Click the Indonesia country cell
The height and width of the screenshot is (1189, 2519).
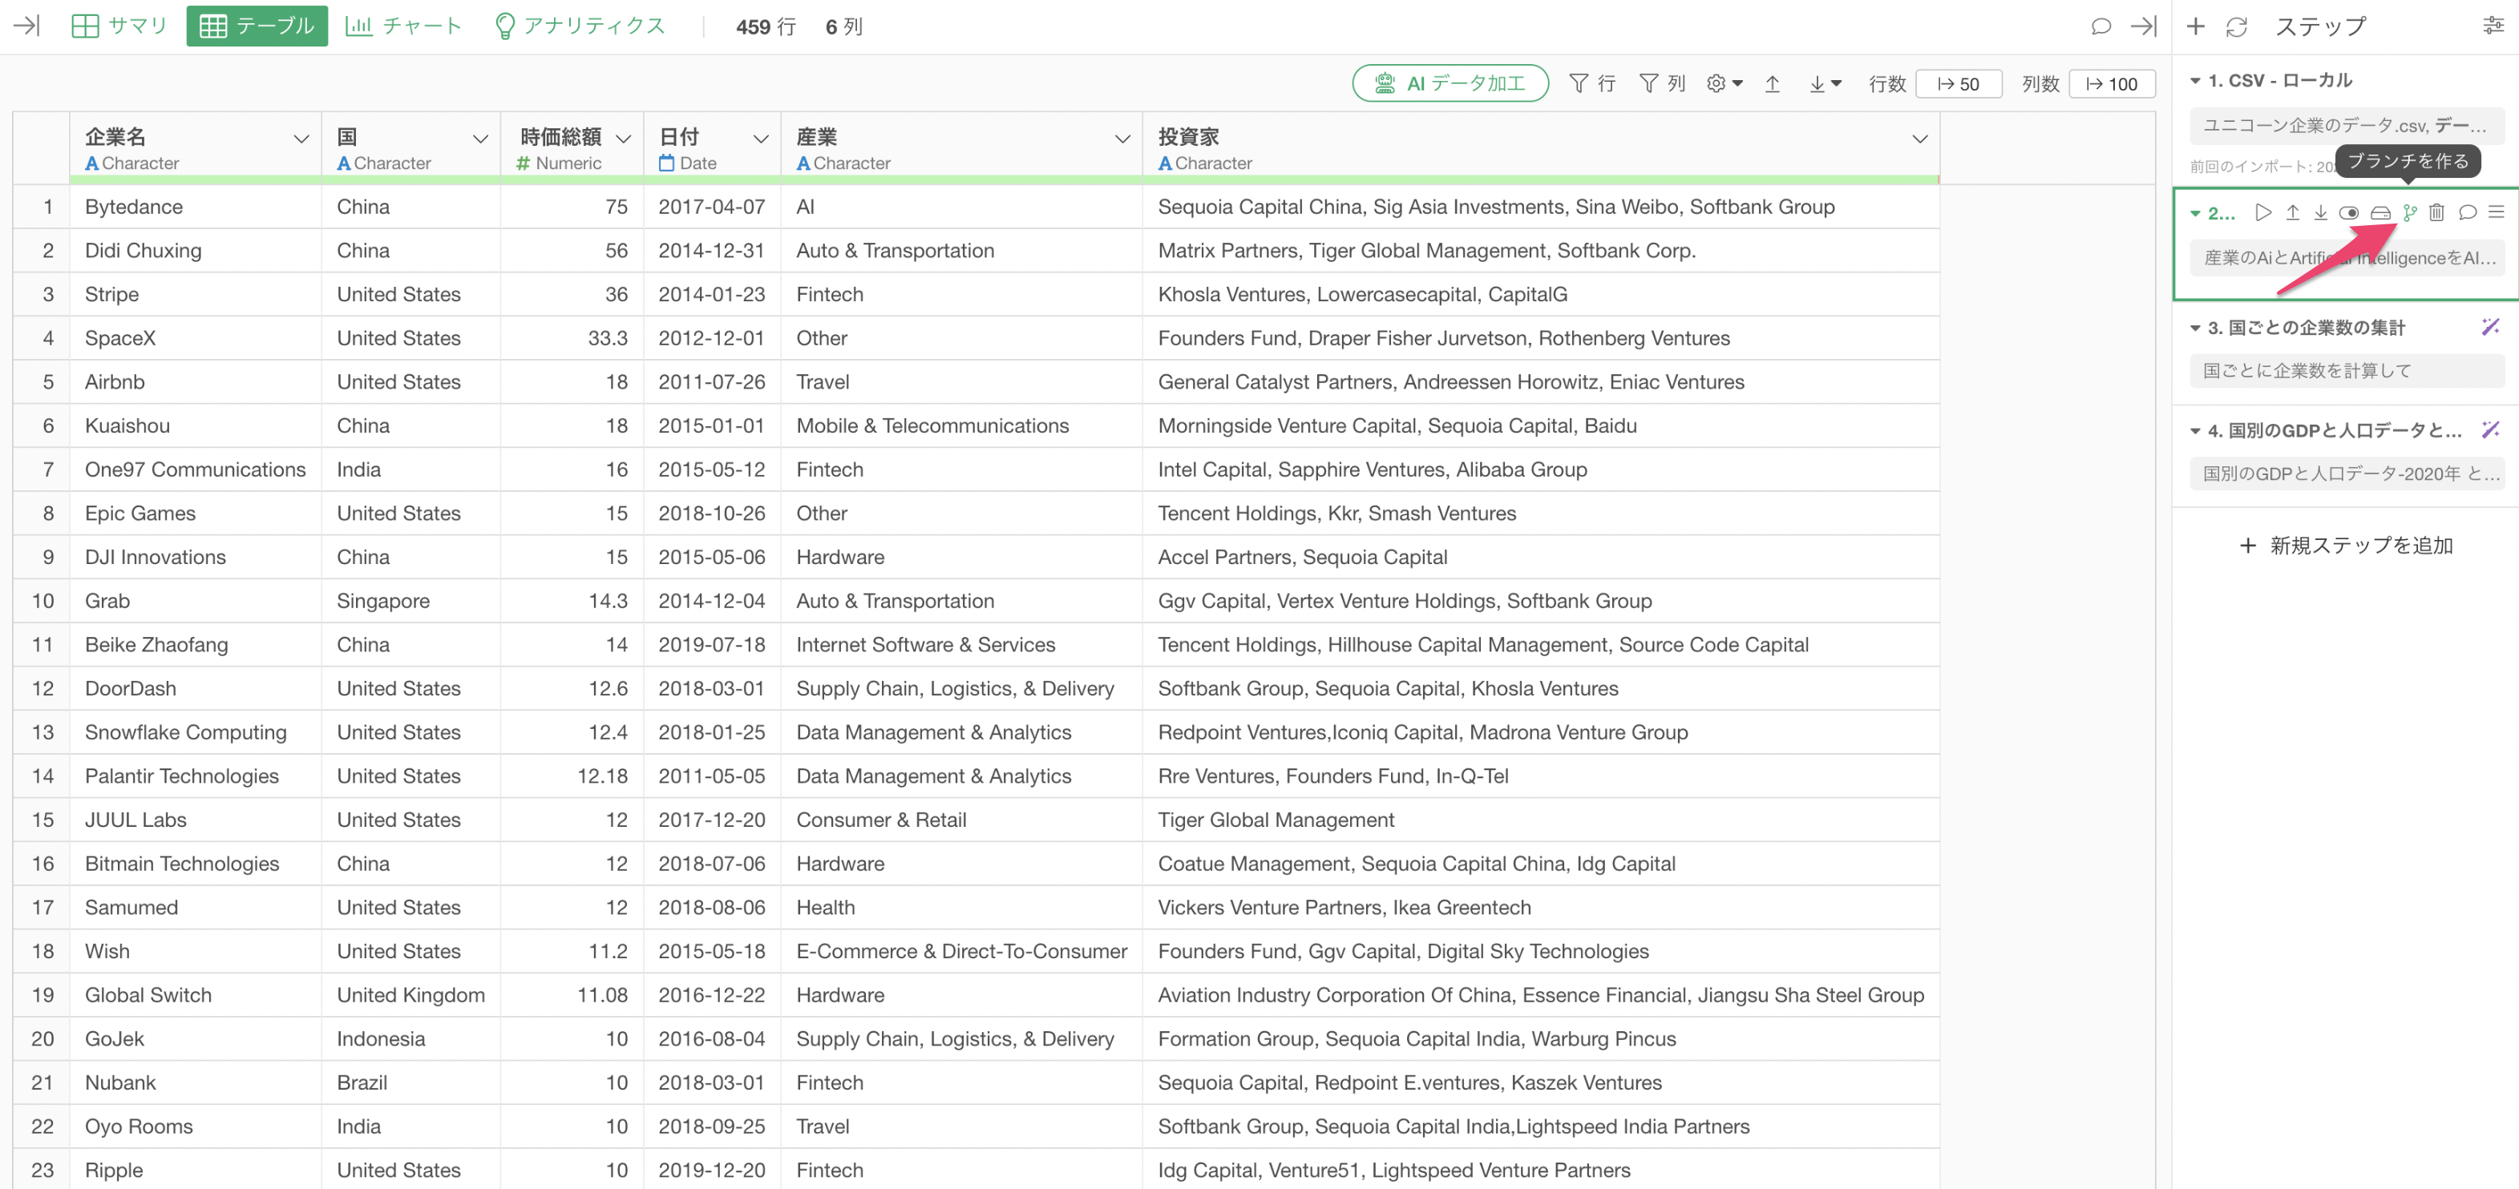click(x=410, y=1038)
